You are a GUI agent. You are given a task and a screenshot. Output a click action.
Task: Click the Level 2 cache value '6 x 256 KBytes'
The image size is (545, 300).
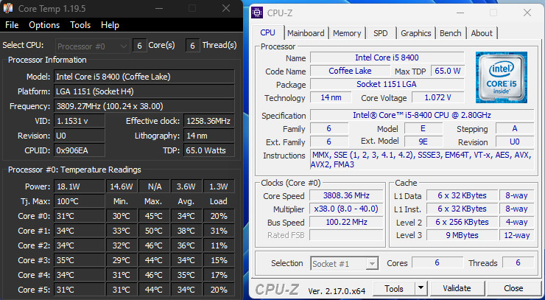pyautogui.click(x=462, y=222)
